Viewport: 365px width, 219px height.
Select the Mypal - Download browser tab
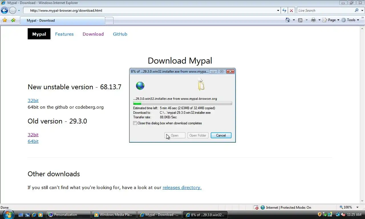62,21
